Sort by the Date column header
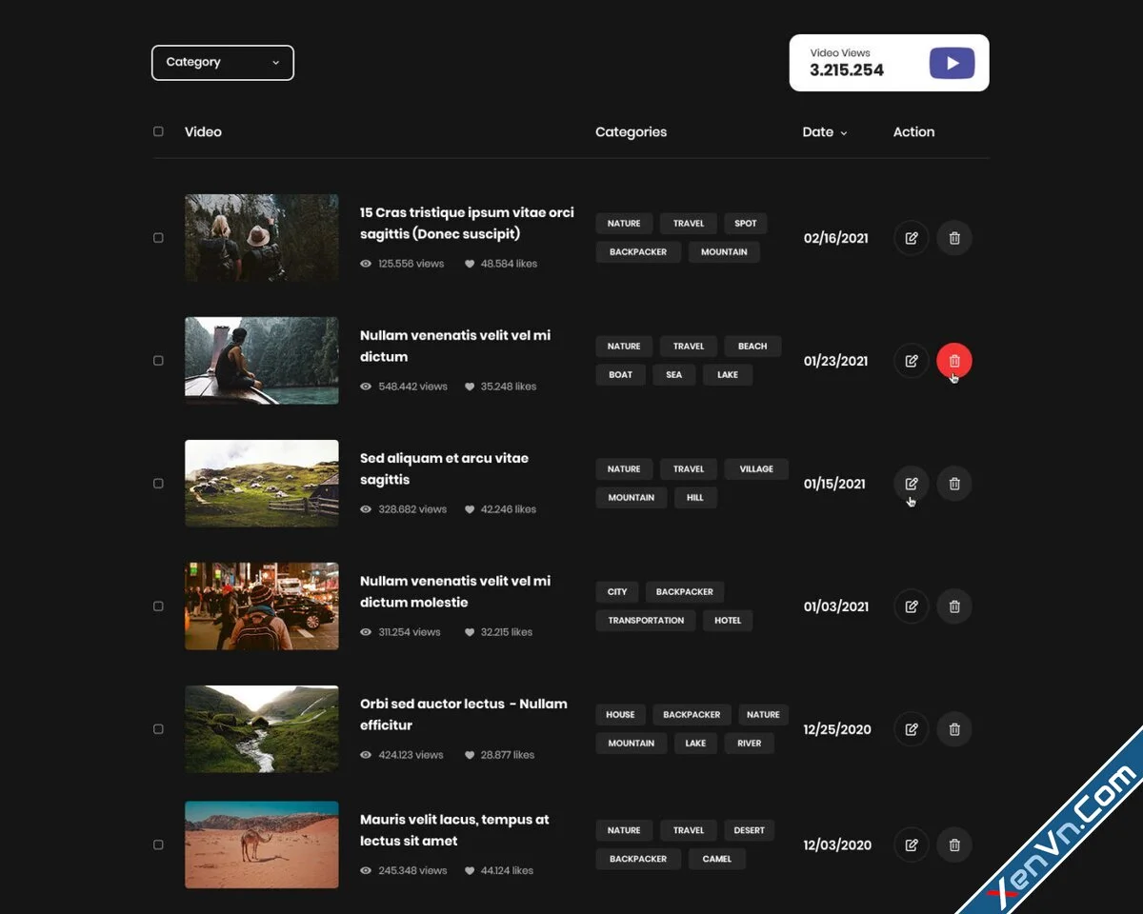 pyautogui.click(x=824, y=132)
